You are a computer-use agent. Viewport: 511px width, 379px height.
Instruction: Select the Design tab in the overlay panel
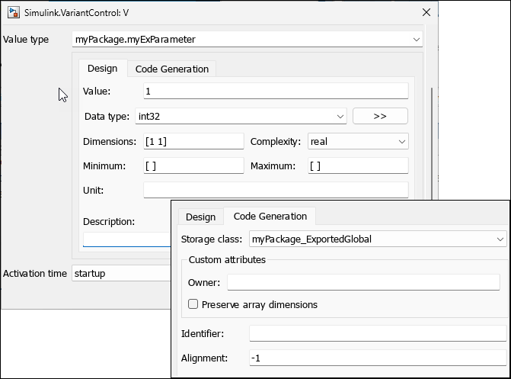tap(200, 217)
